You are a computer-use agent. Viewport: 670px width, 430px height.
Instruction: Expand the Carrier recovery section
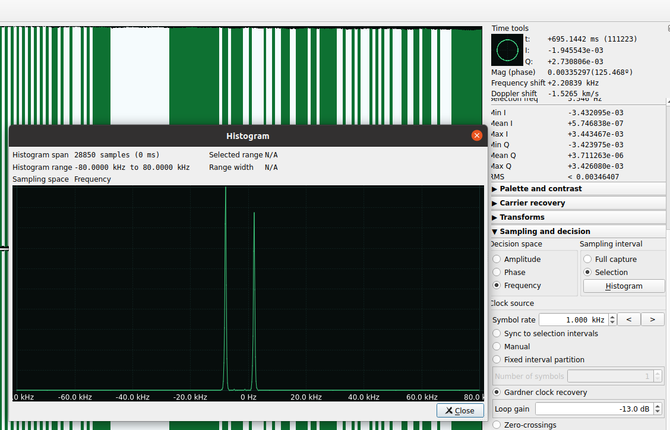tap(532, 203)
